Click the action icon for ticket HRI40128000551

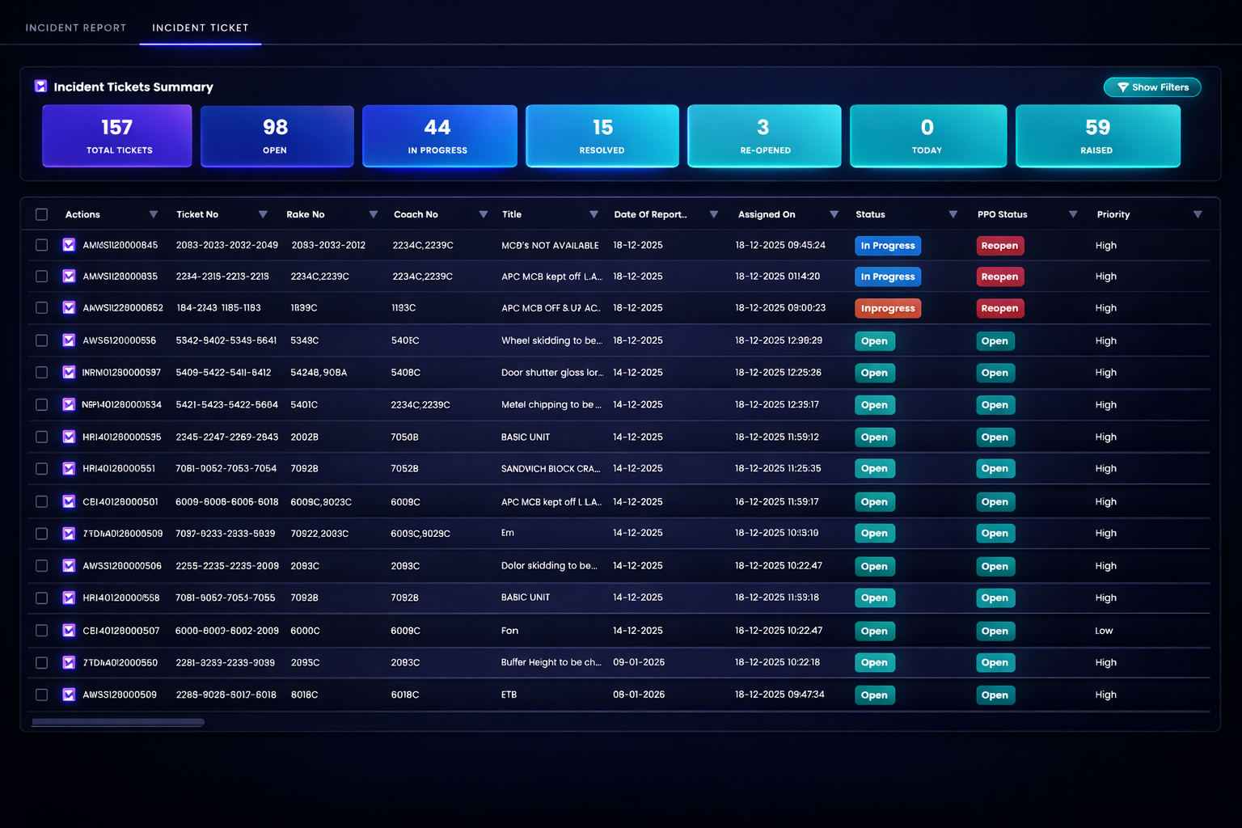click(69, 469)
